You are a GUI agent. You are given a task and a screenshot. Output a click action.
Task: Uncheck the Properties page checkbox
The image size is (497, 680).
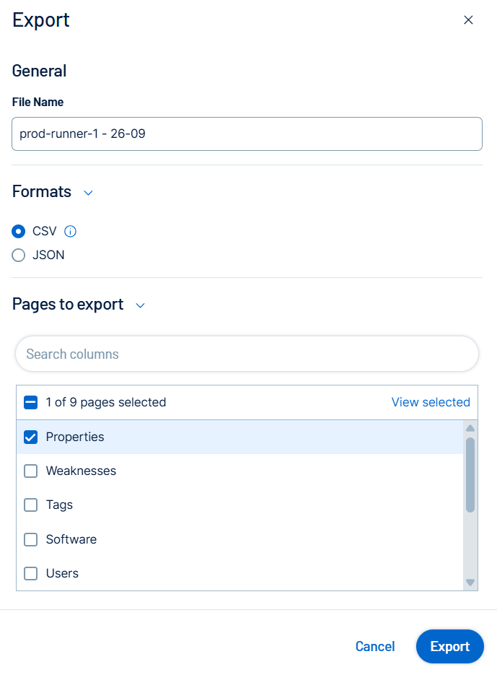pyautogui.click(x=31, y=437)
